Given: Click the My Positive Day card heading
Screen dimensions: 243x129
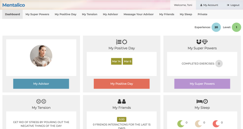Looking at the screenshot, I should tap(122, 48).
